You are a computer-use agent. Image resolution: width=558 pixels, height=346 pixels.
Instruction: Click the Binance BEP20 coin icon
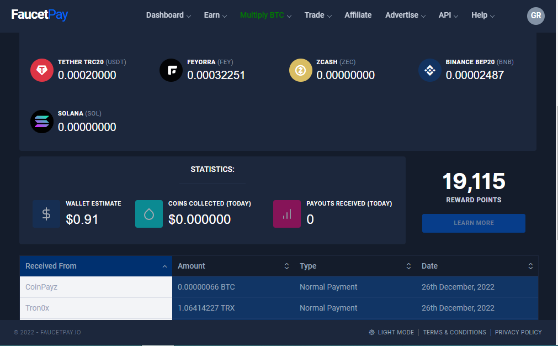430,70
